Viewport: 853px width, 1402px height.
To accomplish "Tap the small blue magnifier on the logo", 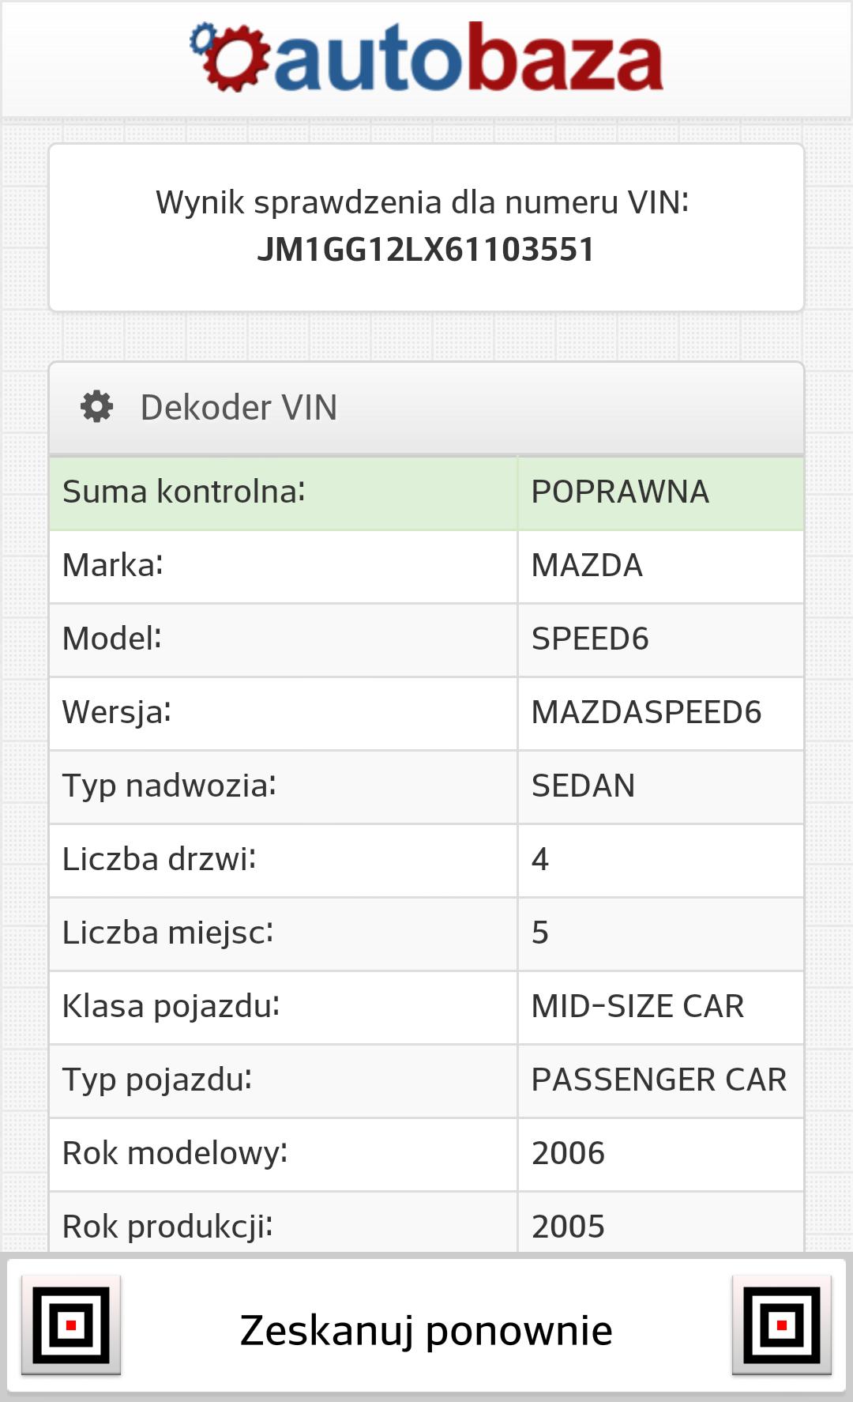I will pos(204,36).
